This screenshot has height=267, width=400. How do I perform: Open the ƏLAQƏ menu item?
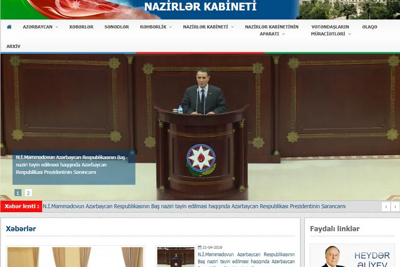click(x=369, y=27)
